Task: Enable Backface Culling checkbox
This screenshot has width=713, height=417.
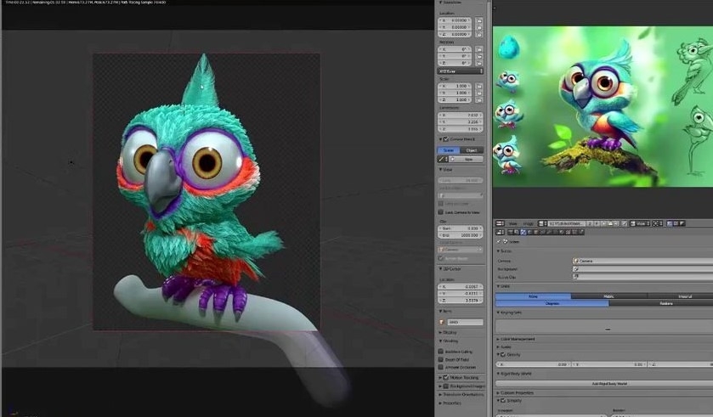Action: pyautogui.click(x=440, y=352)
